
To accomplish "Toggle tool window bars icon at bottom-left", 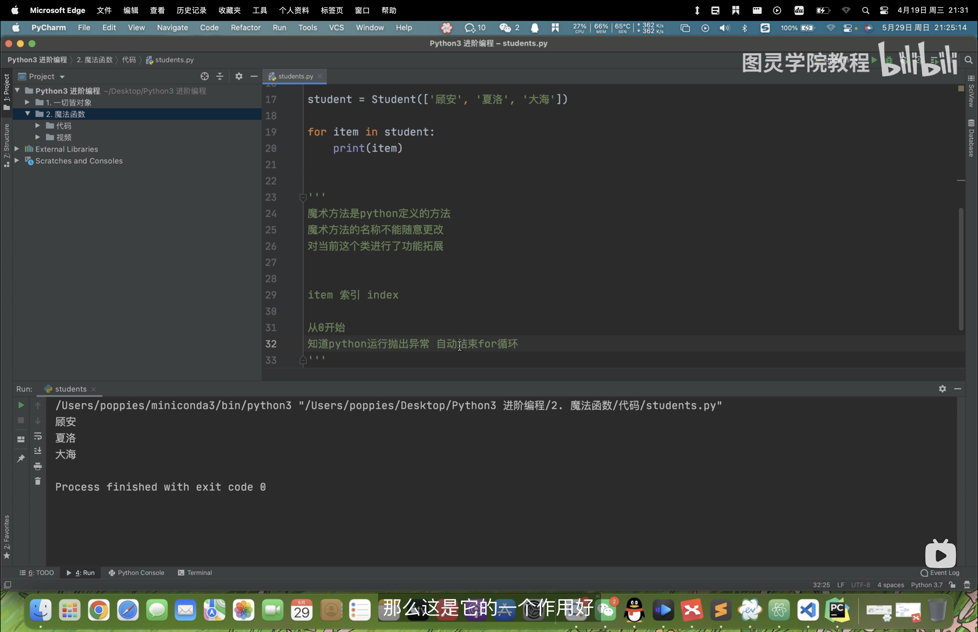I will click(7, 584).
